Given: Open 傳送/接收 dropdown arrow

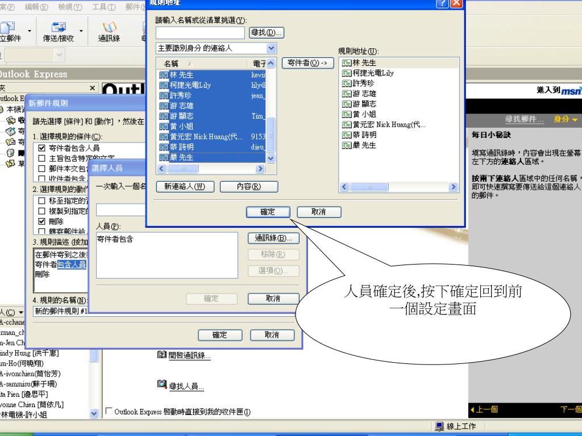Looking at the screenshot, I should pyautogui.click(x=81, y=31).
